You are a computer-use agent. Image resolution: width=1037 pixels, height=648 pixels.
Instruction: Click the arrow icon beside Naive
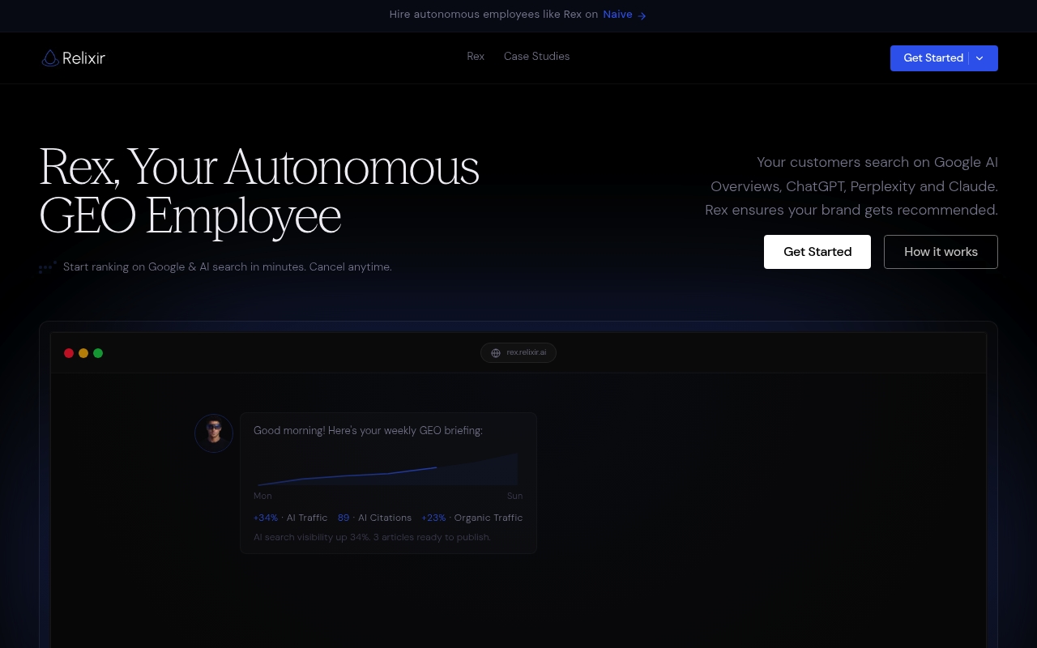tap(642, 15)
